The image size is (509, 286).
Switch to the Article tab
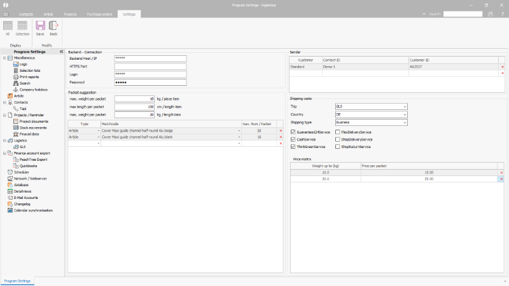(48, 14)
